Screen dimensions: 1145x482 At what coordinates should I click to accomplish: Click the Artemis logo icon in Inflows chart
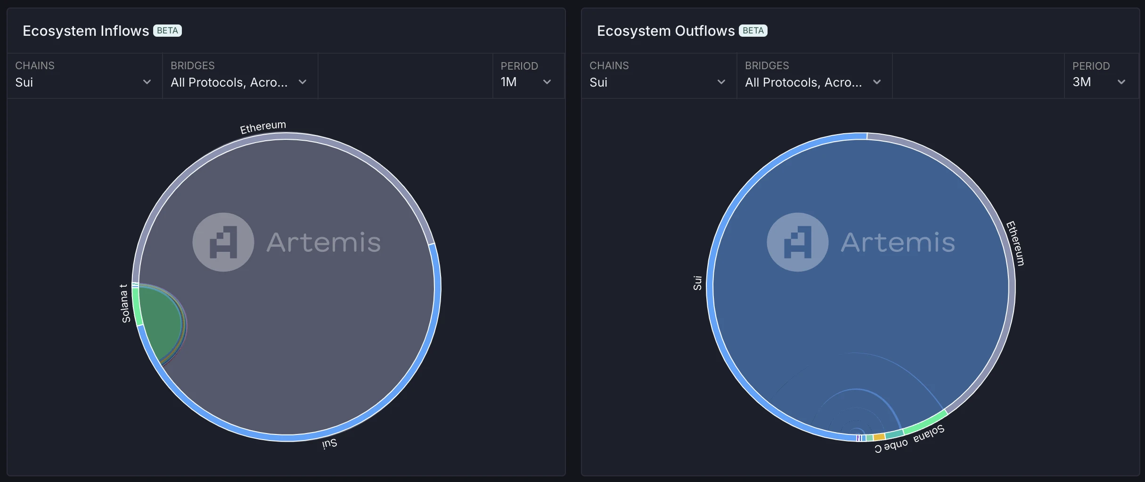[x=223, y=242]
